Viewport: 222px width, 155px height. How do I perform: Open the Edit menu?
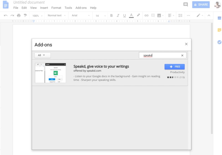point(24,8)
